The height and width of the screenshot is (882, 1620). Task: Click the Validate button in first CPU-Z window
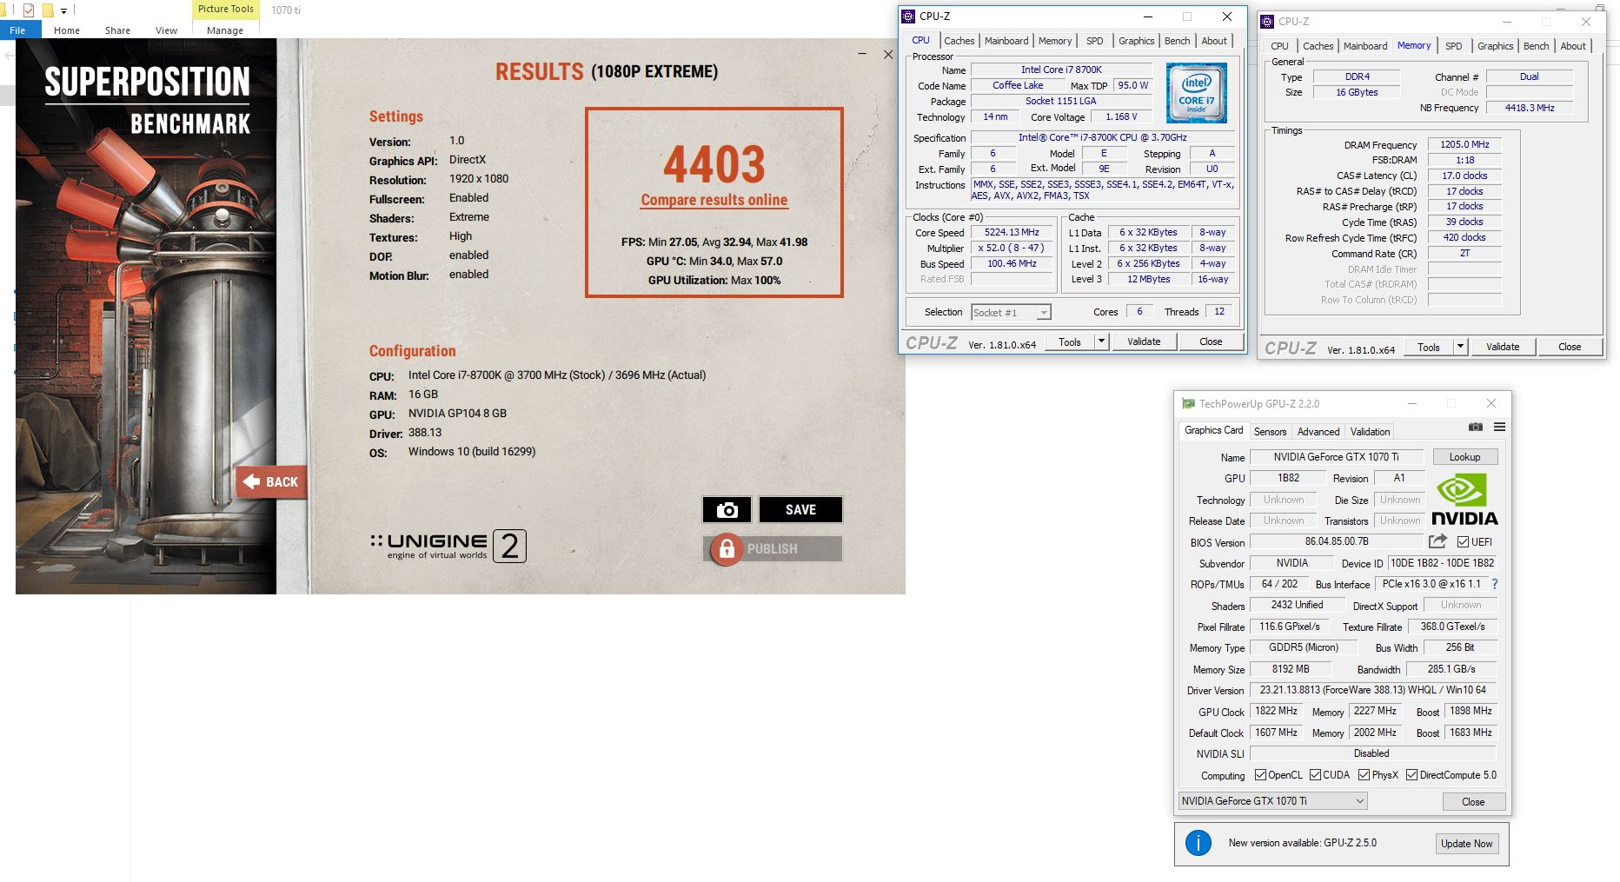pos(1144,342)
